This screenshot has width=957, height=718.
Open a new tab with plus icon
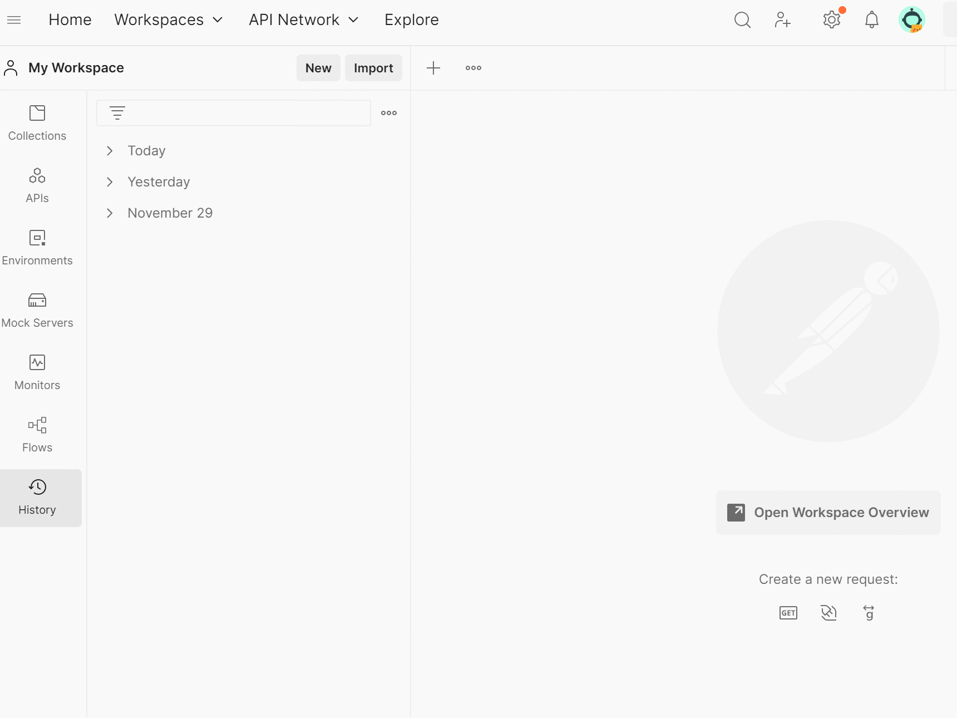pos(433,68)
